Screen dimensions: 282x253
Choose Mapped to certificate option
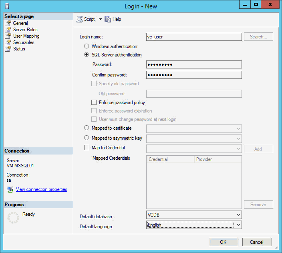point(87,128)
